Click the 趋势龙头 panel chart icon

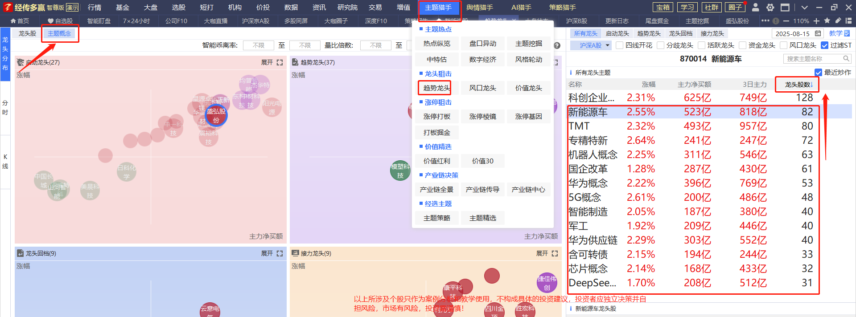(295, 62)
